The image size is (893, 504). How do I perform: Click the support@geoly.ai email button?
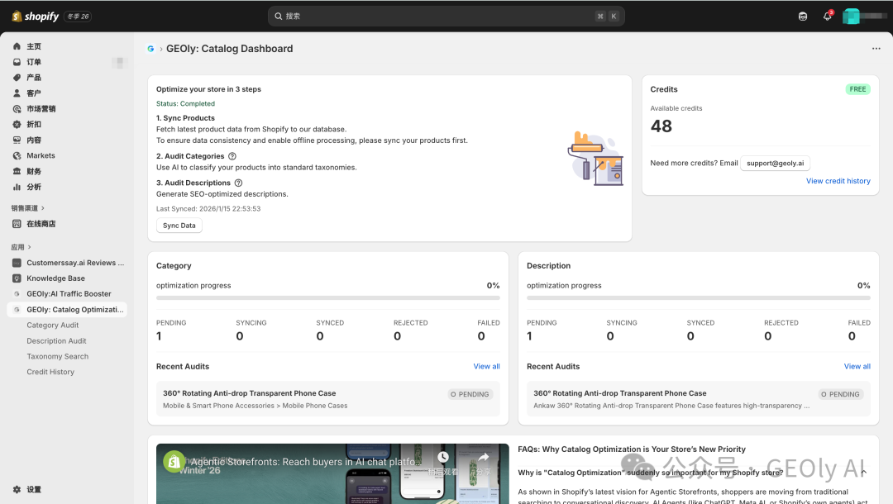[x=775, y=164]
